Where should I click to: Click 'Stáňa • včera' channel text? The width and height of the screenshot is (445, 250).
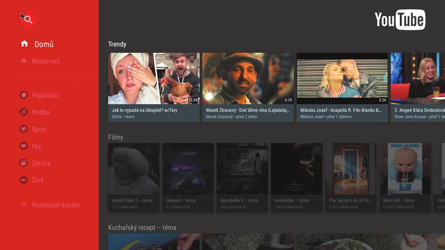pos(123,116)
